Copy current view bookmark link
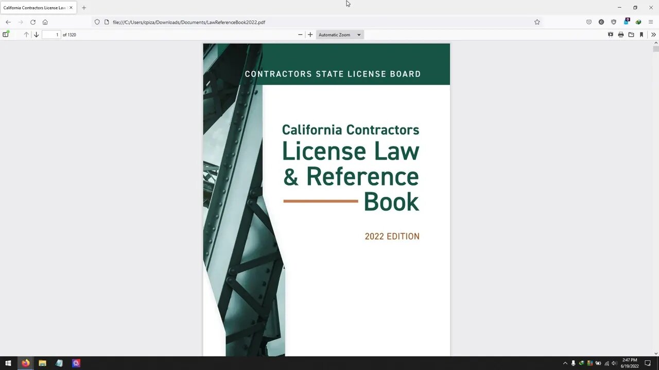 (641, 34)
